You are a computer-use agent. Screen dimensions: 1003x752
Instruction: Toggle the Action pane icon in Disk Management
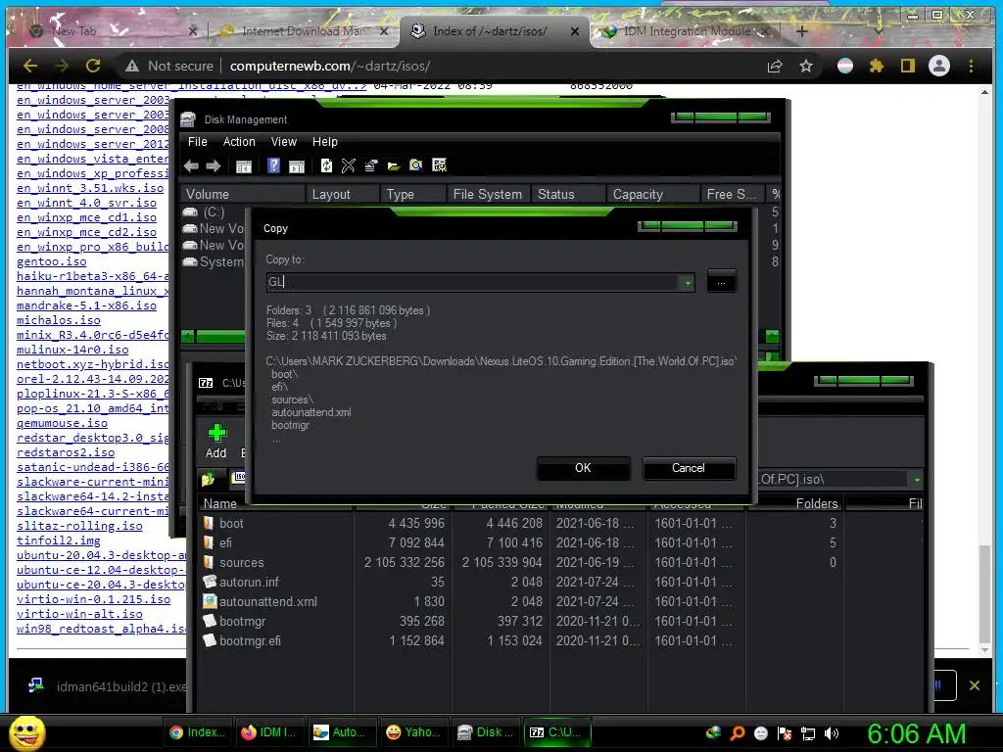pos(297,166)
